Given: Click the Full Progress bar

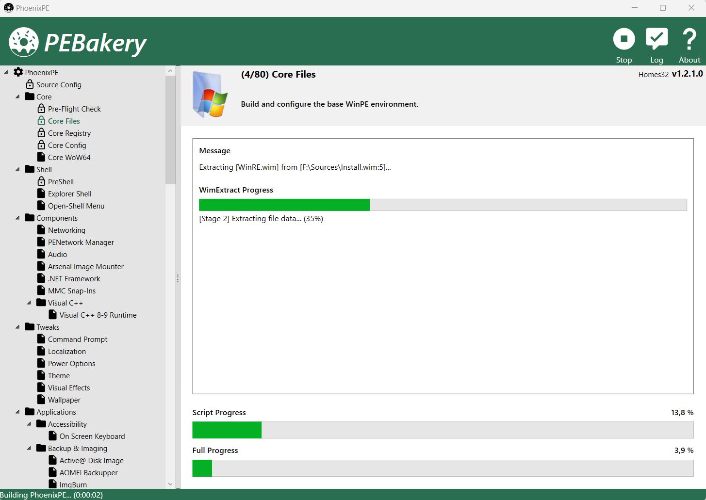Looking at the screenshot, I should [443, 468].
